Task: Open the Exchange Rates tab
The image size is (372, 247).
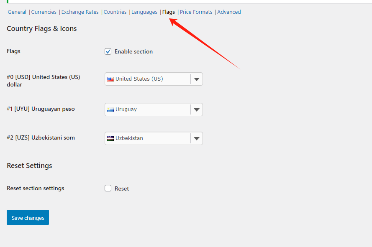Action: click(x=80, y=12)
